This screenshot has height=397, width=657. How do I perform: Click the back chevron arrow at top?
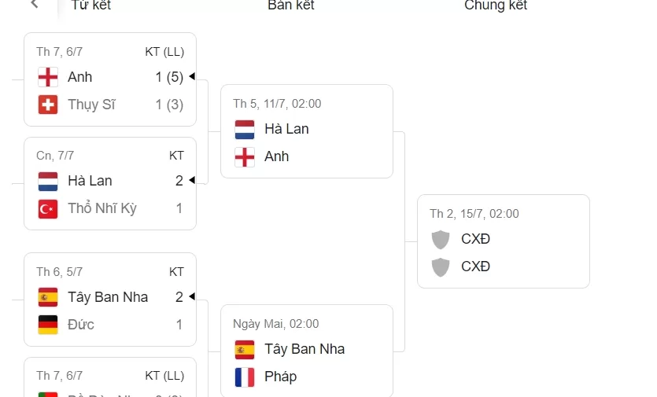(x=34, y=5)
